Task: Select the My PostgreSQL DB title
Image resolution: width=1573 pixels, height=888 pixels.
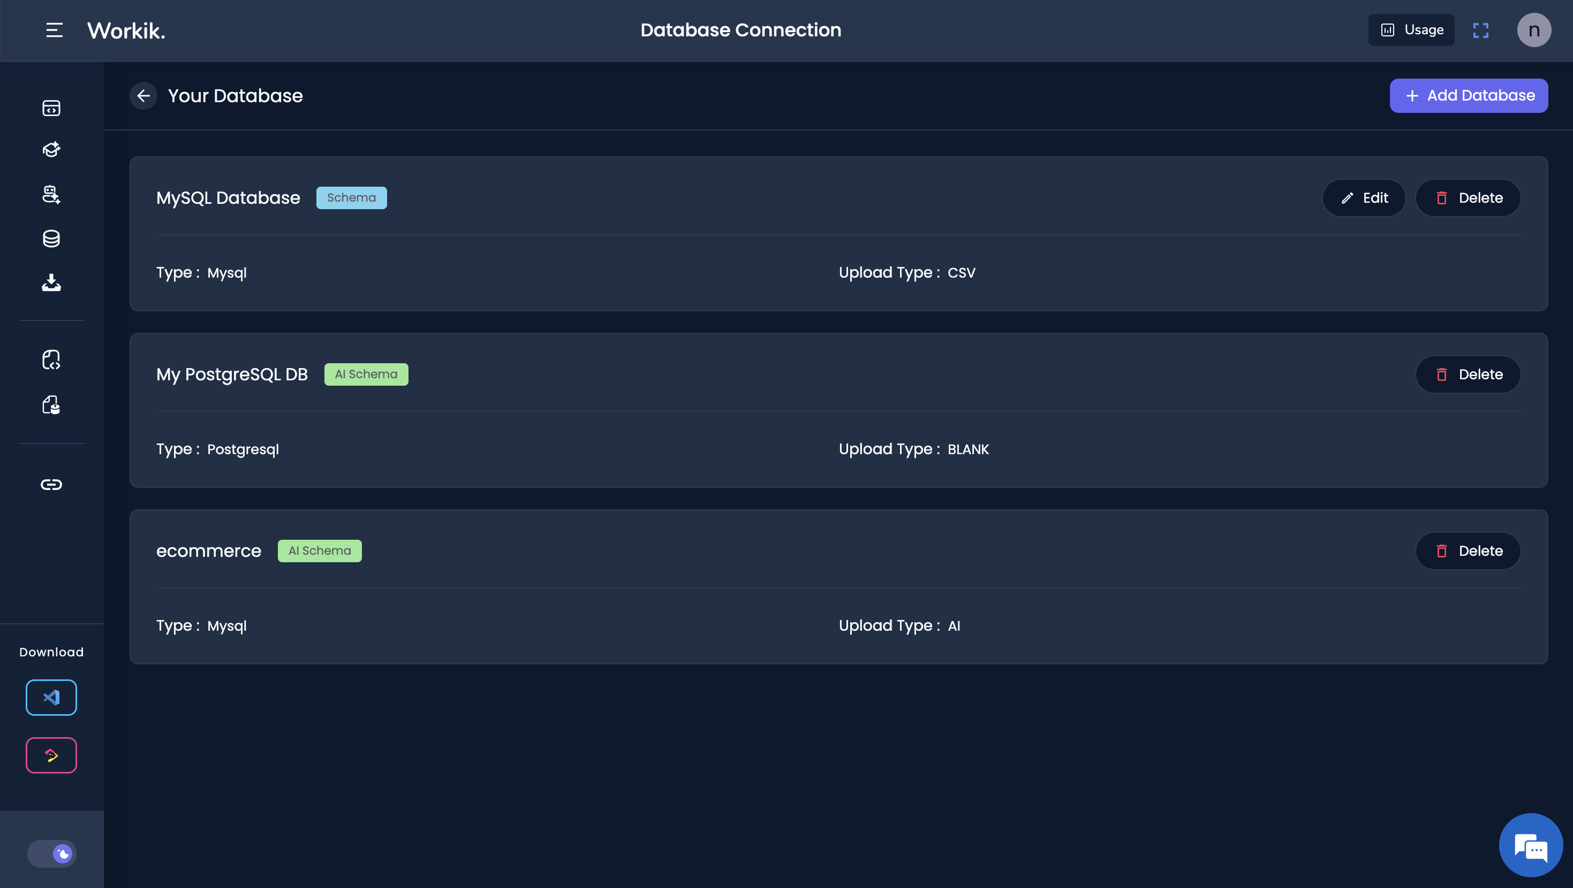Action: coord(232,374)
